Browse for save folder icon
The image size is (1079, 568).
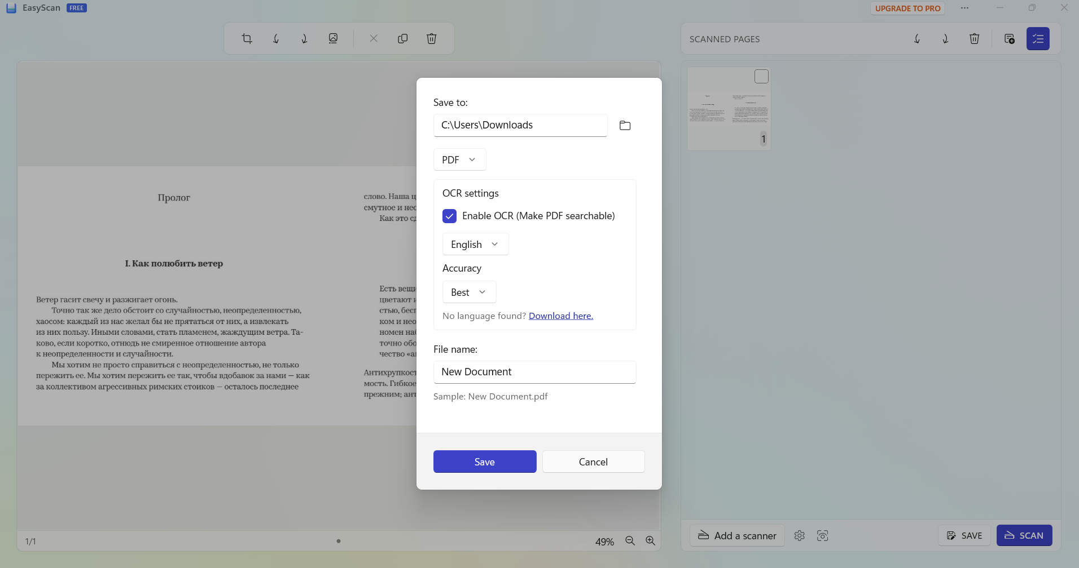(x=625, y=126)
